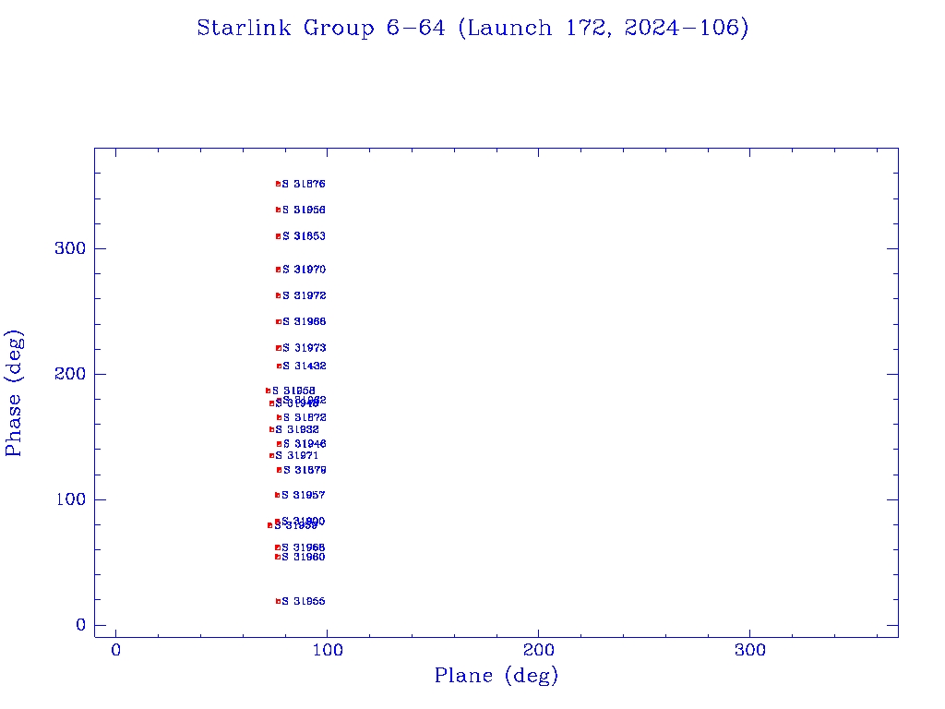Click the satellite label 'S 31955'

pos(303,601)
